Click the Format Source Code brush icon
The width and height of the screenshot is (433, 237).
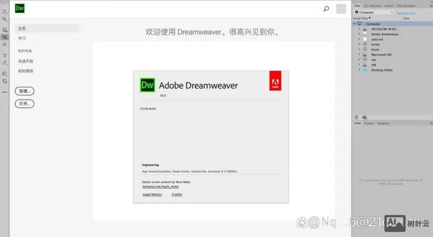pyautogui.click(x=4, y=63)
